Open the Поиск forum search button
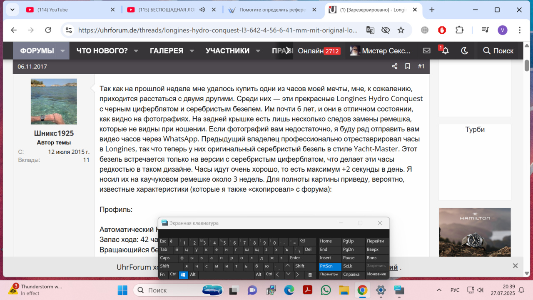The image size is (533, 300). pyautogui.click(x=498, y=51)
